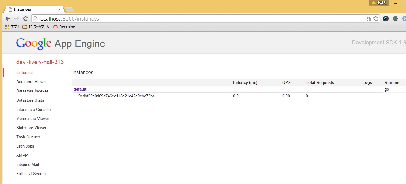Select the Instances browser tab
The width and height of the screenshot is (406, 184).
tap(34, 9)
